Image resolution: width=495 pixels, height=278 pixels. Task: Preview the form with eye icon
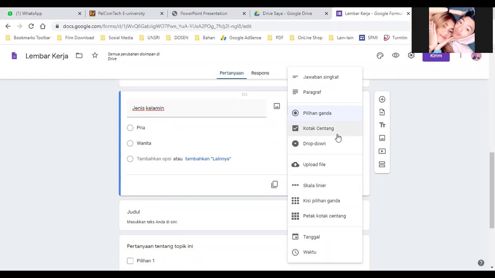pyautogui.click(x=396, y=56)
